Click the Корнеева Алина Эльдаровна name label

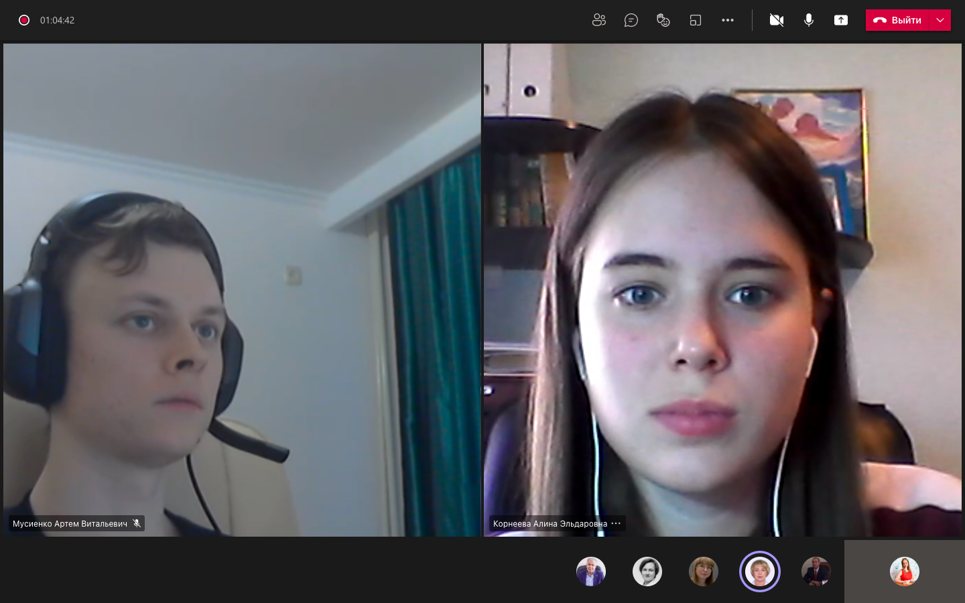tap(550, 523)
